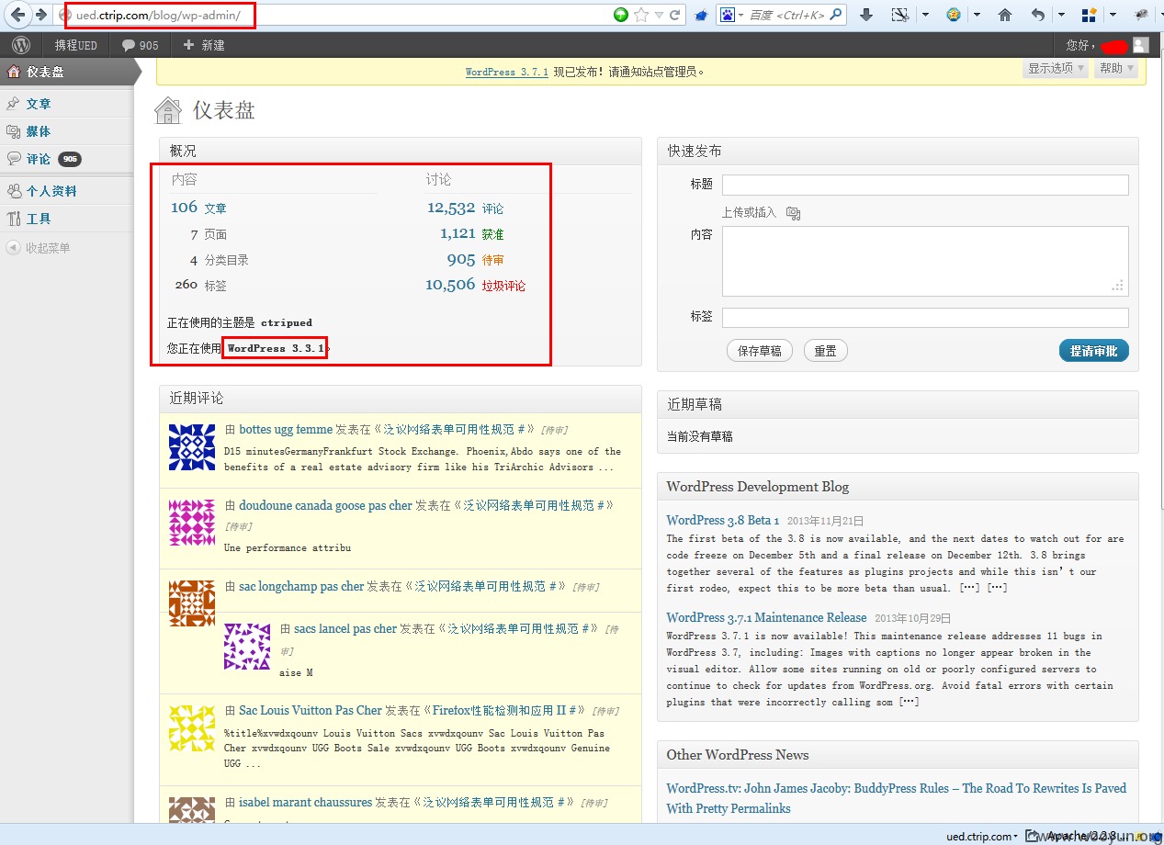Expand the dropdown beside the apps icon
1164x845 pixels.
[1113, 15]
